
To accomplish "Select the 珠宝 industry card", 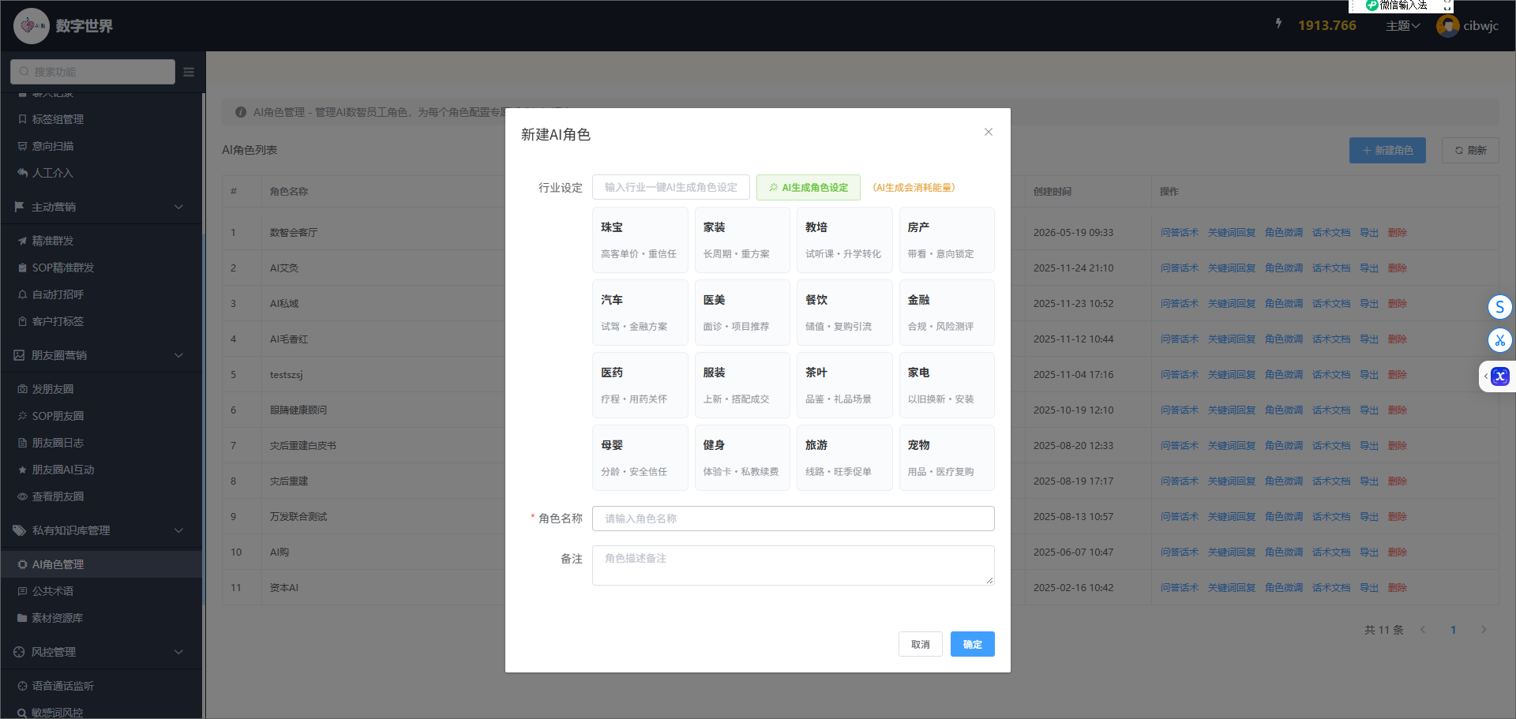I will pyautogui.click(x=640, y=240).
